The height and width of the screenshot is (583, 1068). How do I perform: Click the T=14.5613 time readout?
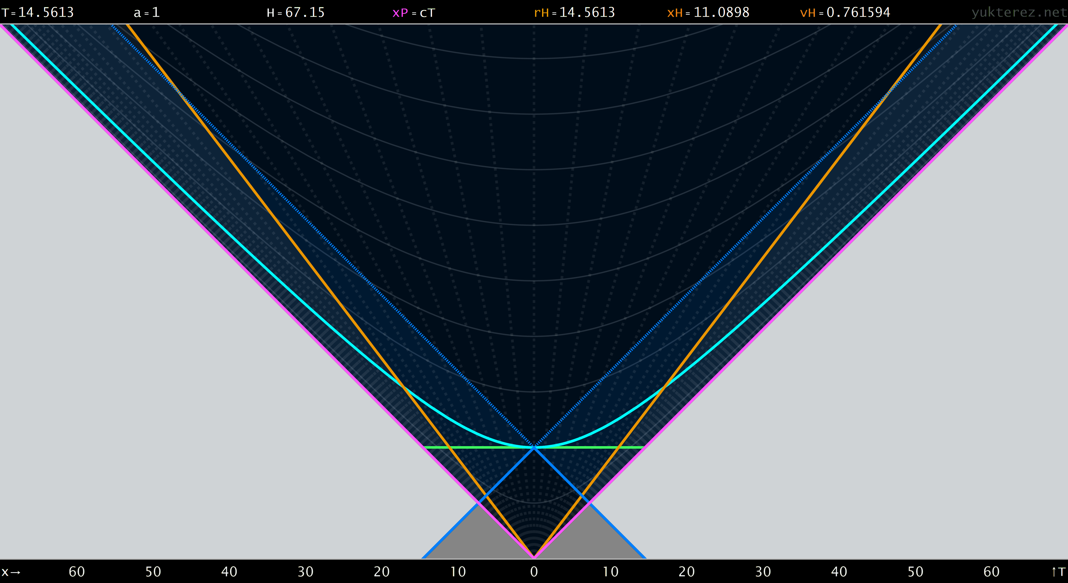[38, 13]
